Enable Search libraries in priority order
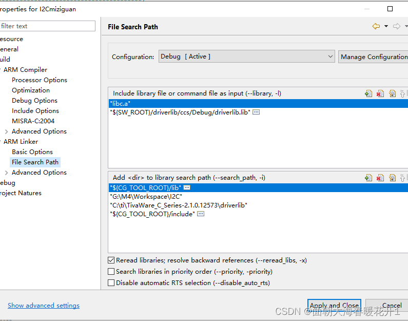 [x=111, y=272]
